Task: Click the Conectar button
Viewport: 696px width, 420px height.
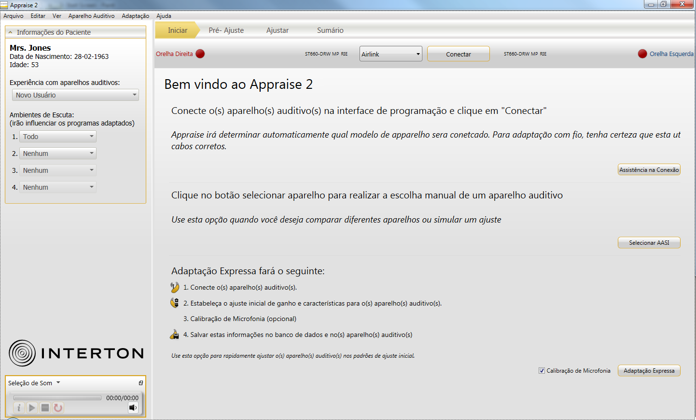Action: coord(459,54)
